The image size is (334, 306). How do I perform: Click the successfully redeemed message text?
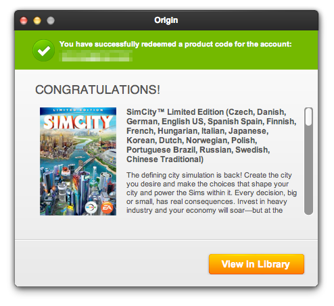(175, 44)
